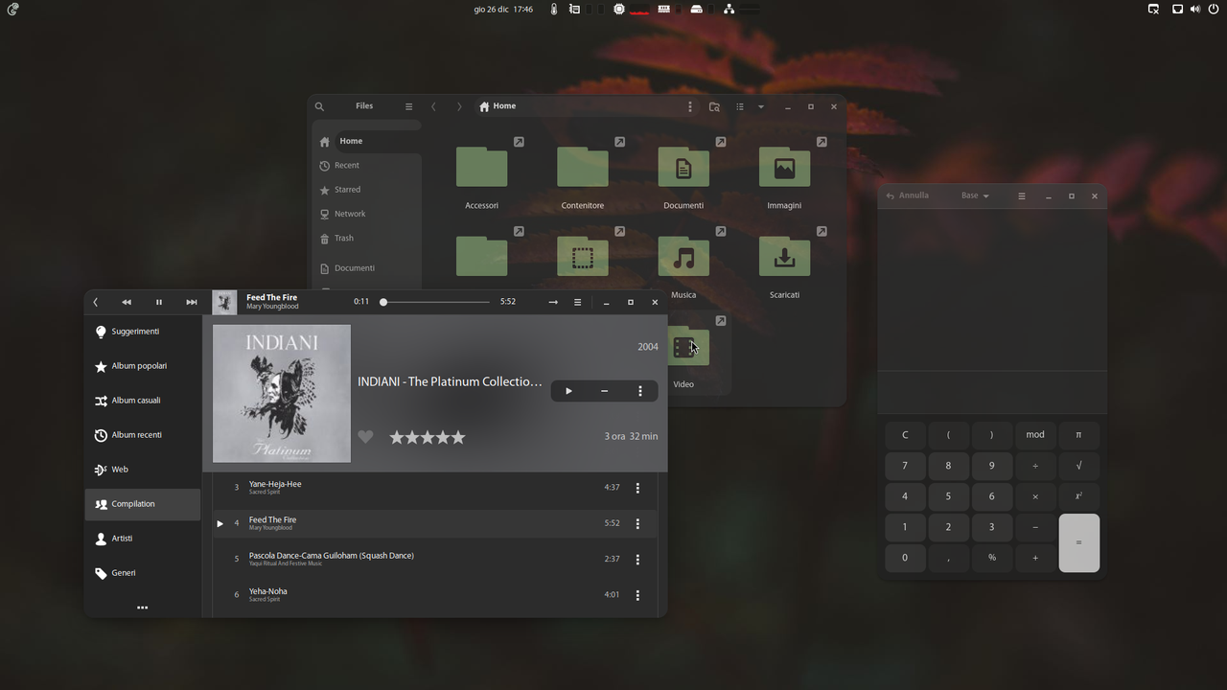Select the Yane-Heja-Hee track row

click(435, 488)
